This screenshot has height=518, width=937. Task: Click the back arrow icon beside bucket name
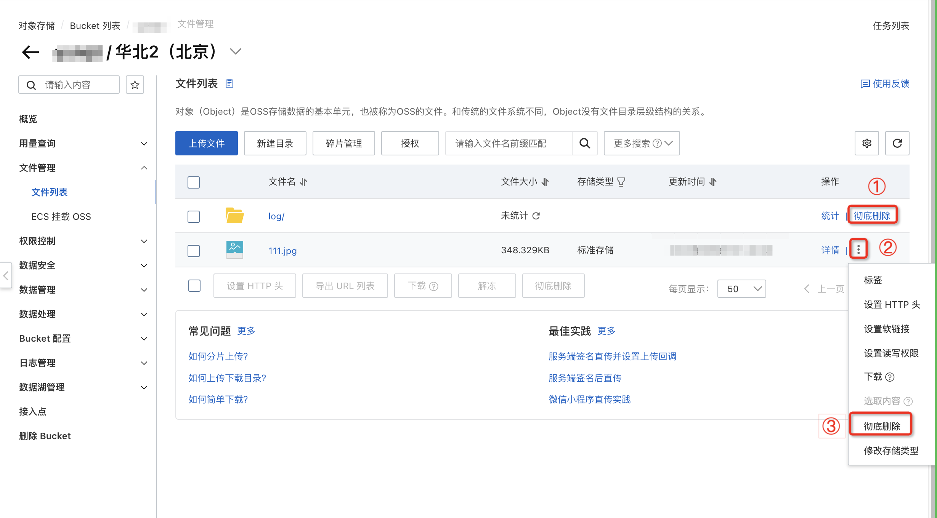click(30, 52)
